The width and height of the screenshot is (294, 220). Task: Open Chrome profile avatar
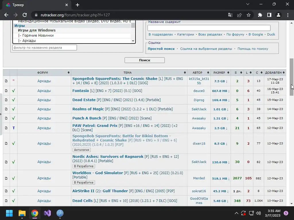click(278, 15)
